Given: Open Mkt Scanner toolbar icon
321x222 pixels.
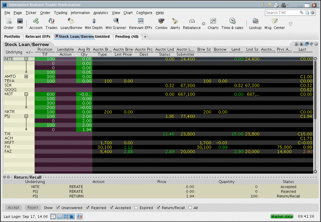Looking at the screenshot, I should point(116,24).
